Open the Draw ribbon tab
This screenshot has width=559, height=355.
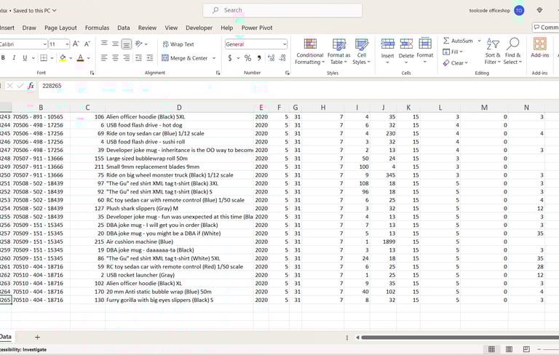(x=29, y=28)
